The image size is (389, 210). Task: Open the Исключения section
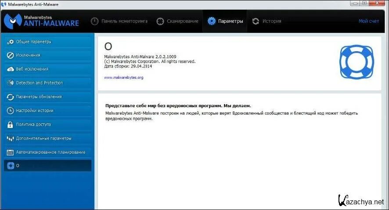pyautogui.click(x=47, y=56)
